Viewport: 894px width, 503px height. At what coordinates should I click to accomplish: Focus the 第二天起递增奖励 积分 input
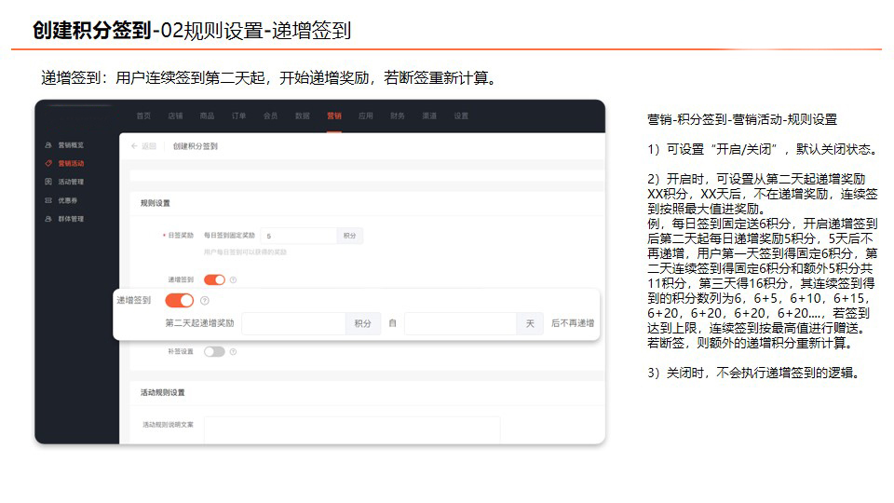pos(293,323)
